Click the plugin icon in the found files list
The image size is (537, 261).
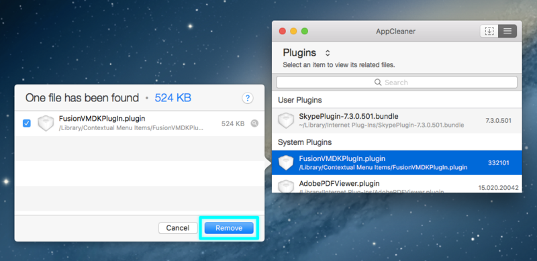[x=46, y=123]
